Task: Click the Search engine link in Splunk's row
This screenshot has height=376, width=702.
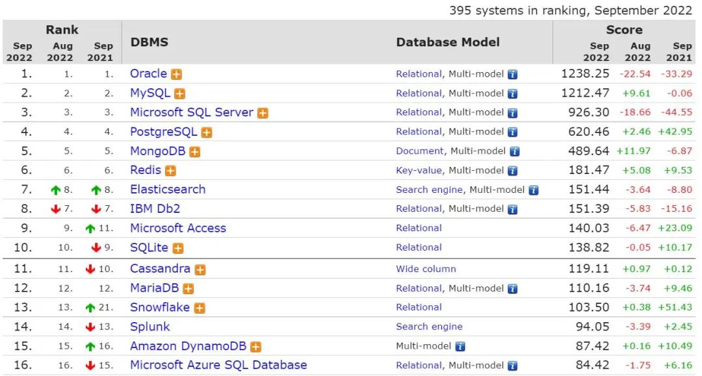Action: click(x=429, y=327)
